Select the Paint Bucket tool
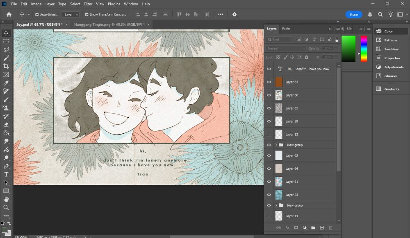Image resolution: width=410 pixels, height=238 pixels. (6, 132)
